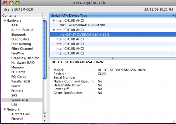This screenshot has height=124, width=176.
Task: Click the users-eg43m-s2h window title
Action: pos(88,3)
